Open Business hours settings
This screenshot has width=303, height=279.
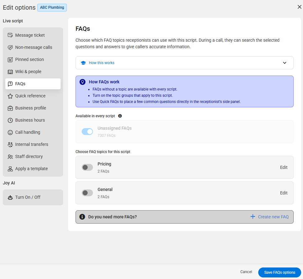click(33, 120)
